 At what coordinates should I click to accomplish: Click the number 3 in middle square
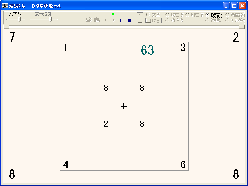point(183,48)
